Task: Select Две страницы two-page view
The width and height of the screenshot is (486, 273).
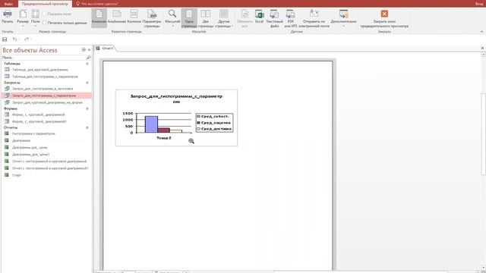Action: tap(206, 18)
